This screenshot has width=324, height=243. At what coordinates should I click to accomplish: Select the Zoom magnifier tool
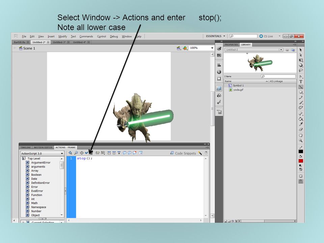[x=301, y=141]
